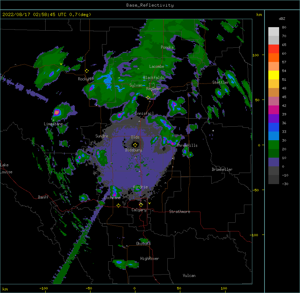This screenshot has width=300, height=293.
Task: Select the radar site diamond above Didsbury
Action: tap(135, 145)
